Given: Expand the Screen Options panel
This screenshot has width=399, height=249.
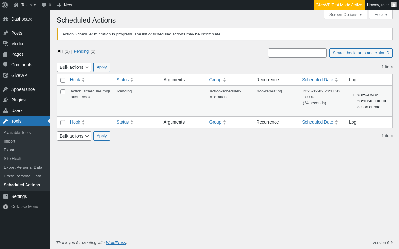Looking at the screenshot, I should [x=345, y=14].
